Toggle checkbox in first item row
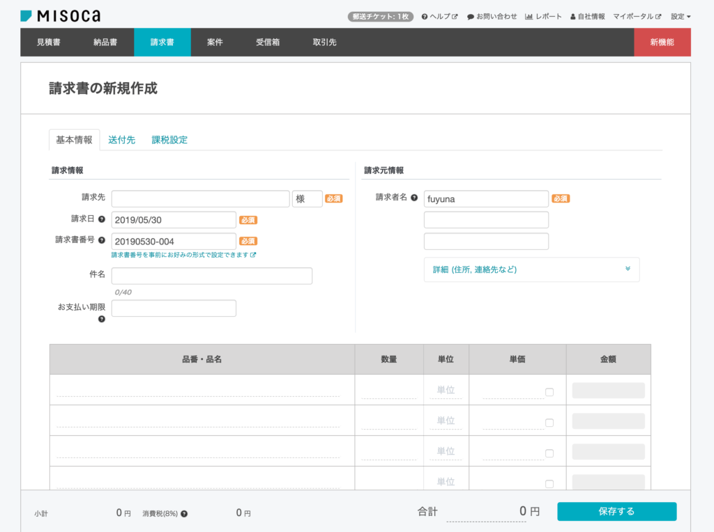Viewport: 714px width, 532px height. (x=549, y=392)
